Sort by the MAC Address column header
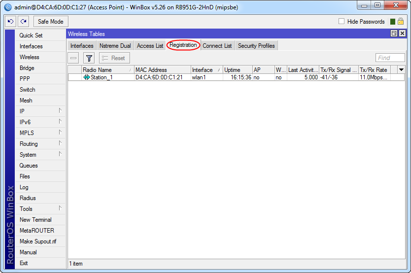 163,69
